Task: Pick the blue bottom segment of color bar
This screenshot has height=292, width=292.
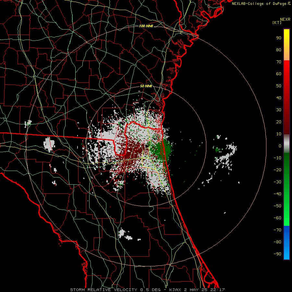Action: [286, 243]
